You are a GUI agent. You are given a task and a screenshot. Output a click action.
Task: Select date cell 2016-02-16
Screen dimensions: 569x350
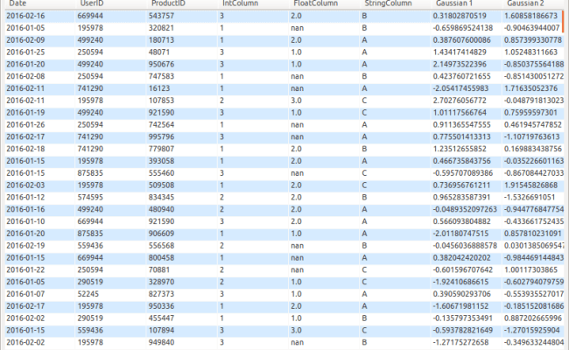pos(25,16)
